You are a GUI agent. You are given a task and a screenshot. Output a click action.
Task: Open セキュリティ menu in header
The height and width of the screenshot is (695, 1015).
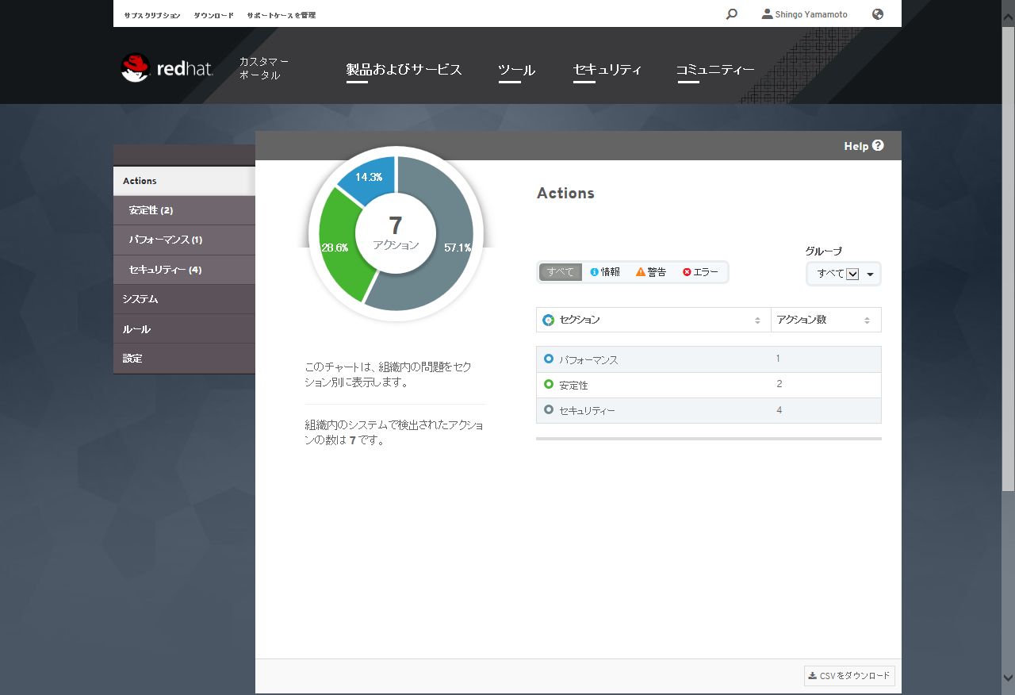tap(607, 70)
